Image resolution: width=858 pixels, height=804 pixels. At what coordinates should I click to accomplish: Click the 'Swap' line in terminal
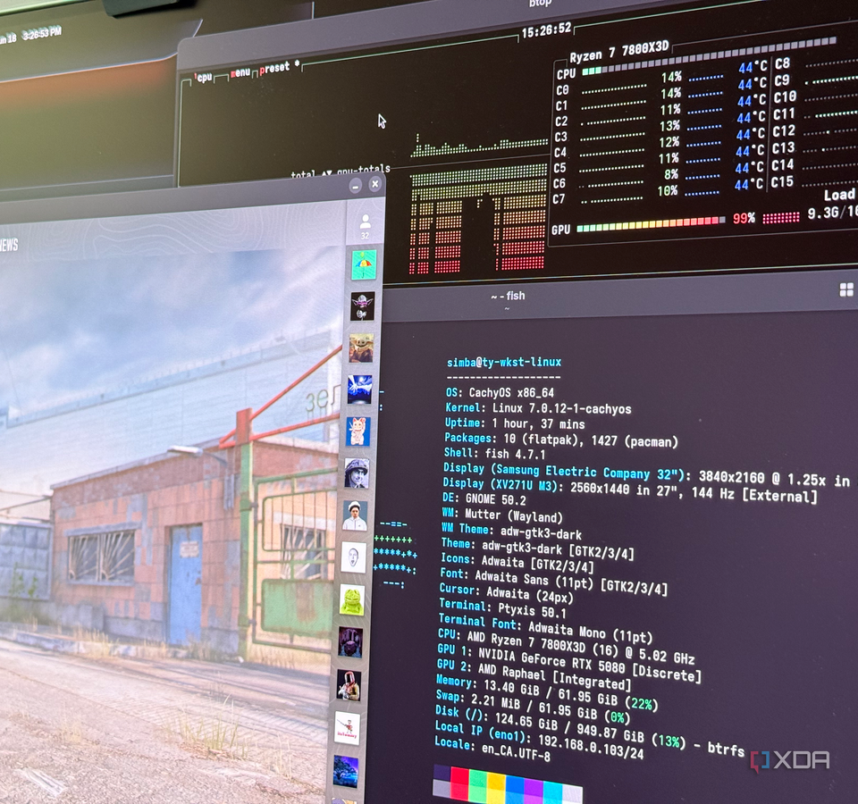tap(533, 708)
